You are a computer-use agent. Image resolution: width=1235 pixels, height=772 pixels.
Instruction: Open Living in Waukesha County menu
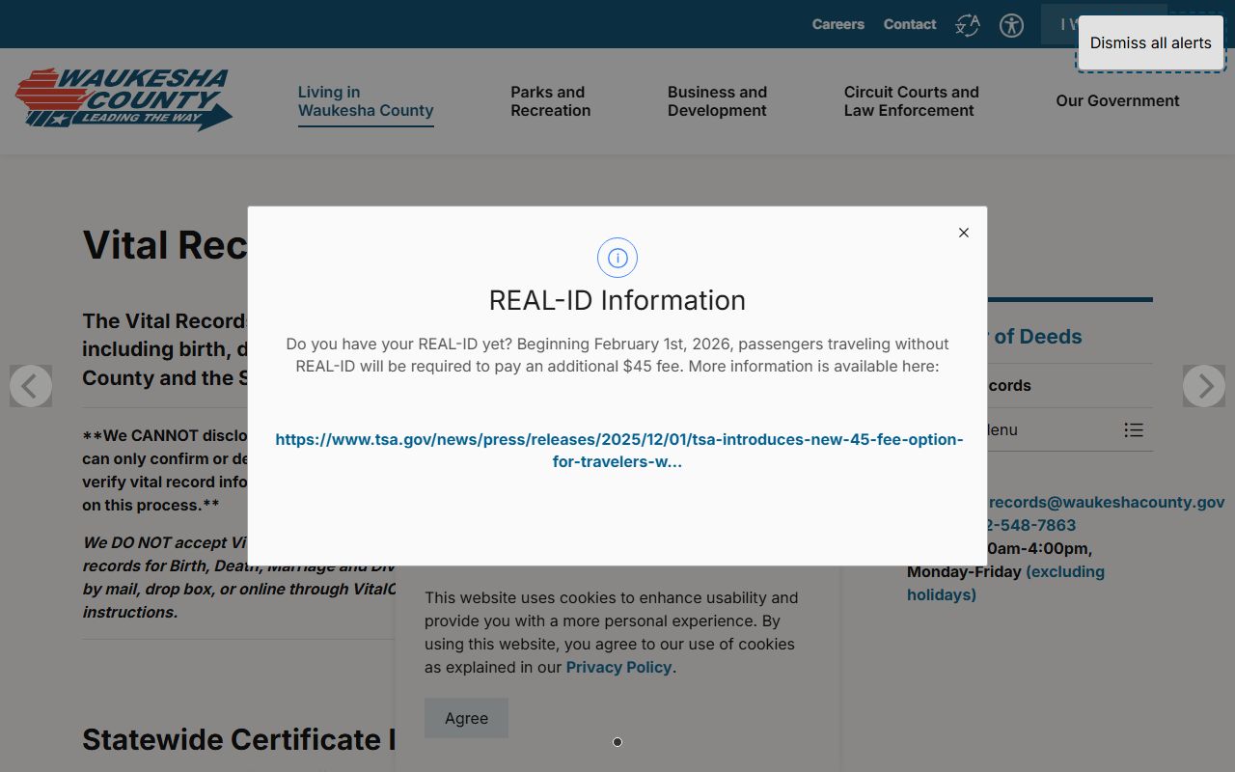tap(365, 101)
